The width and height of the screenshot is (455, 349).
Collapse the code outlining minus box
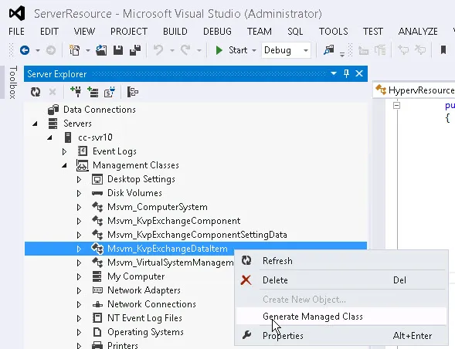(x=396, y=105)
